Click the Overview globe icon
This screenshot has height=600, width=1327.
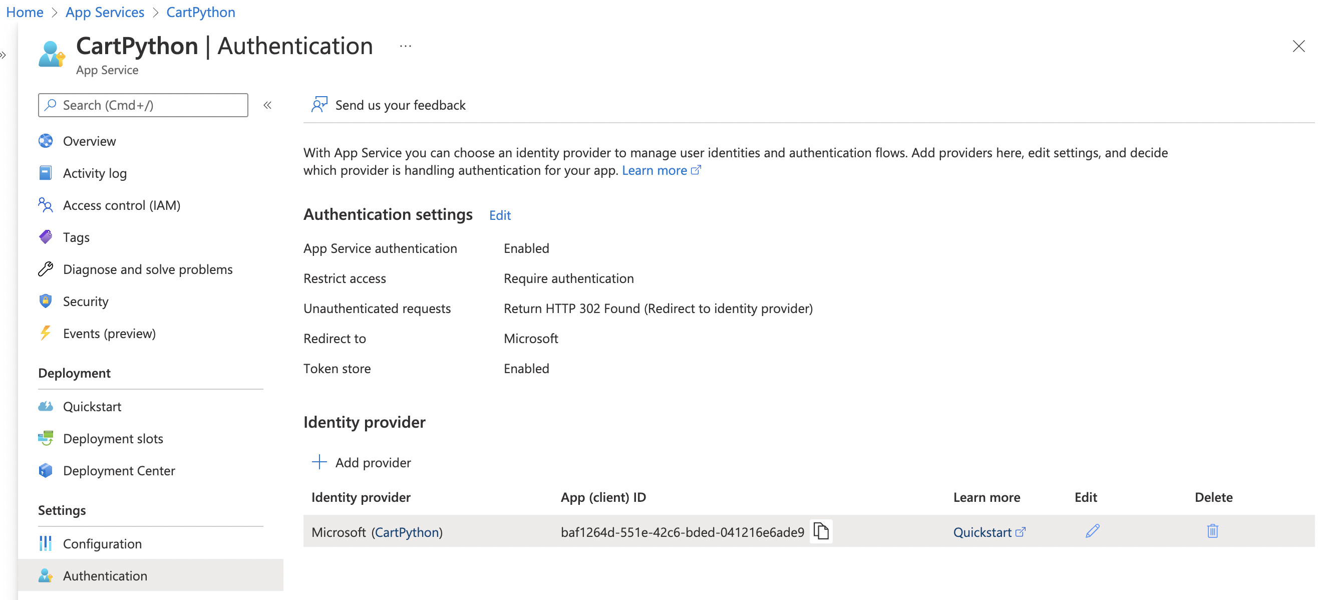[46, 141]
